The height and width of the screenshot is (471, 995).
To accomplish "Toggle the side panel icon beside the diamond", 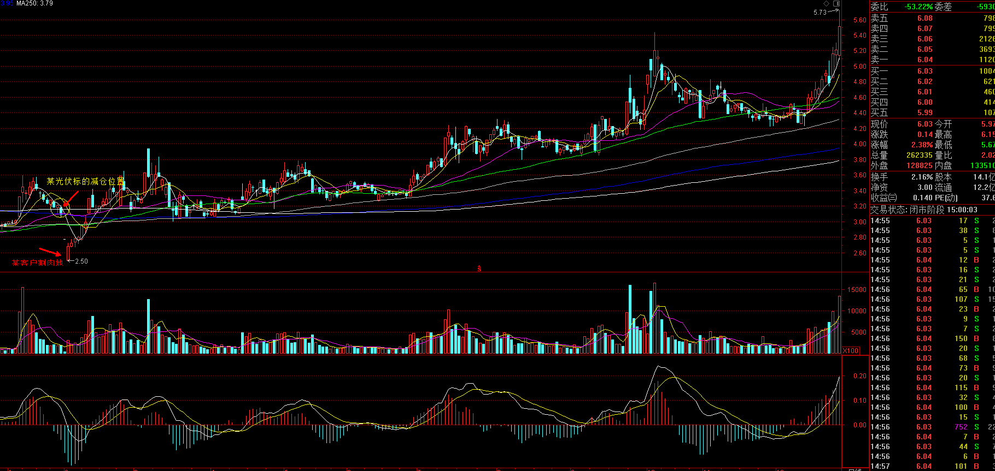I will 836,4.
